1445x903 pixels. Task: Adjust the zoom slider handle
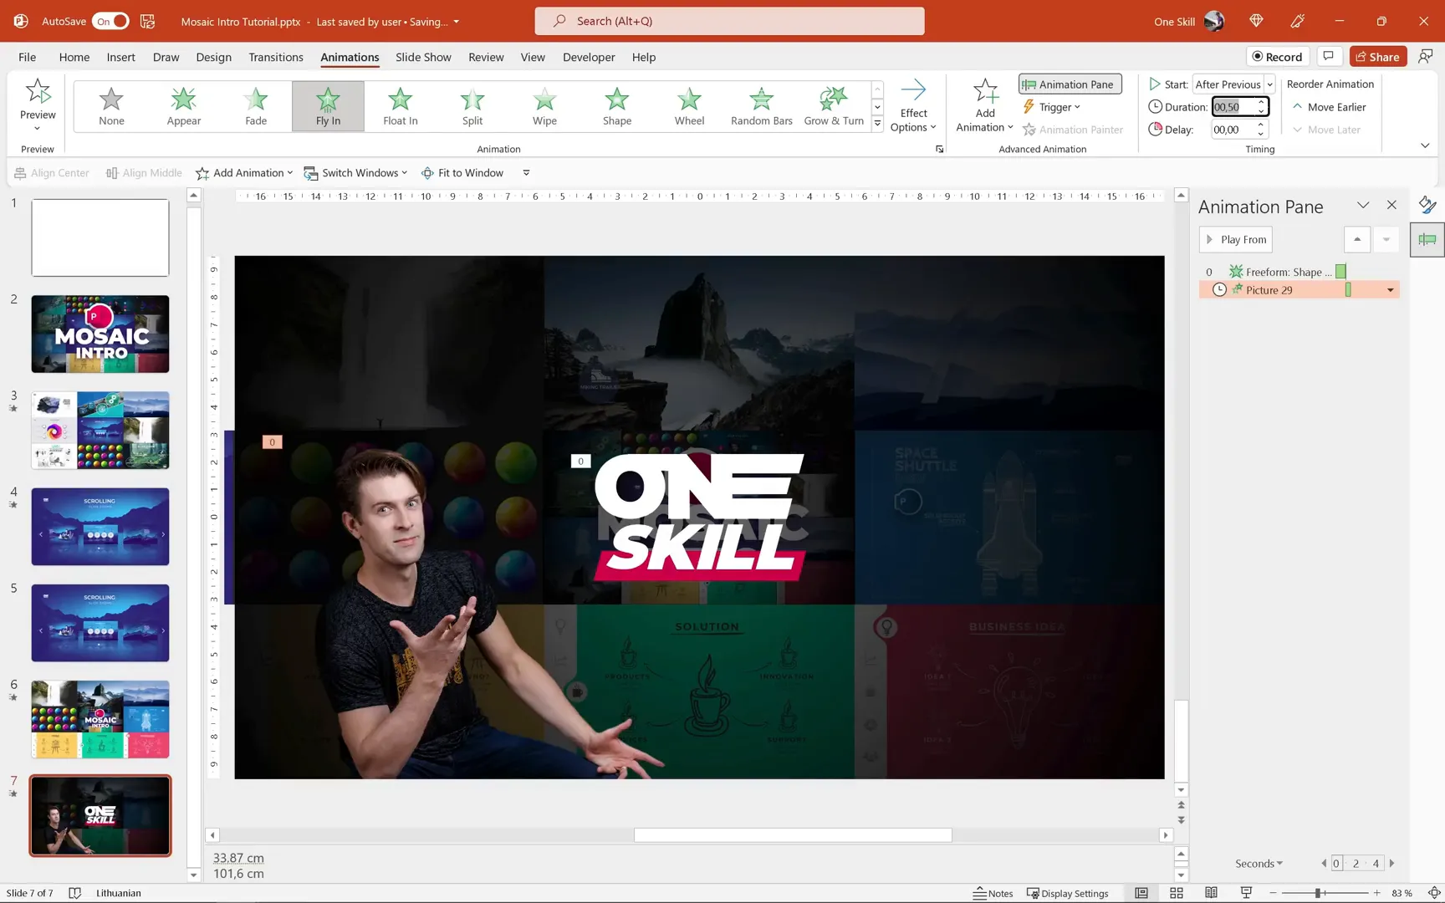(x=1317, y=893)
